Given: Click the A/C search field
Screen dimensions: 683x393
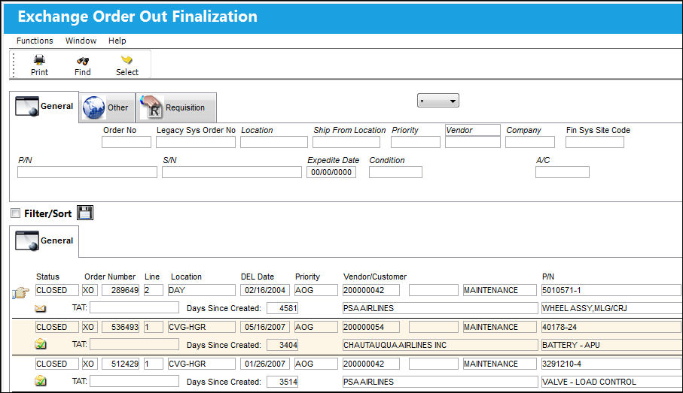Looking at the screenshot, I should click(563, 172).
